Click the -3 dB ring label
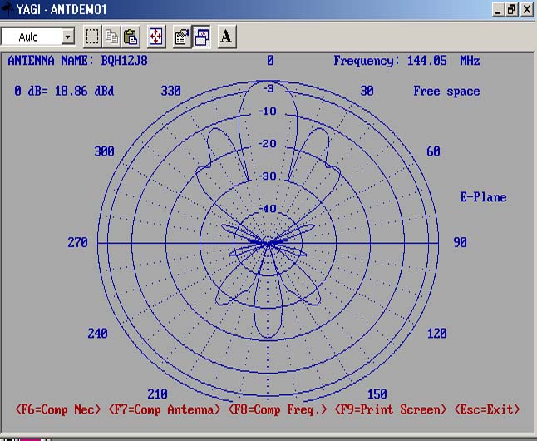 268,88
